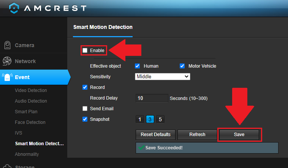288x168 pixels.
Task: Click the Record Delay label
Action: pyautogui.click(x=104, y=98)
